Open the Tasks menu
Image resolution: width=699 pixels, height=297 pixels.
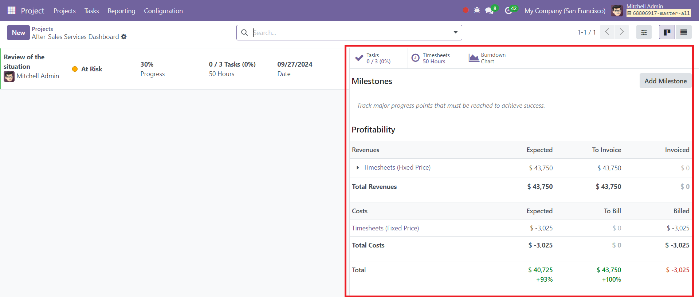[x=91, y=11]
